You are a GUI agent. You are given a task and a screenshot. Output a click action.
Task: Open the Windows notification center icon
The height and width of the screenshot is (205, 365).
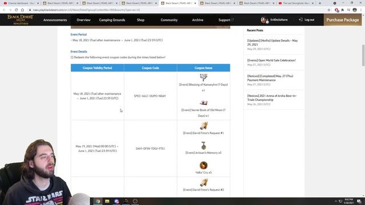tap(359, 201)
